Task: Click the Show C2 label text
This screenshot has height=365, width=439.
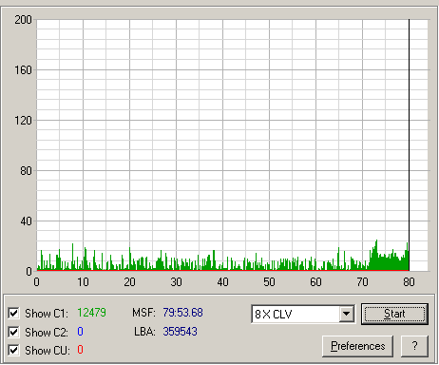Action: pos(47,333)
